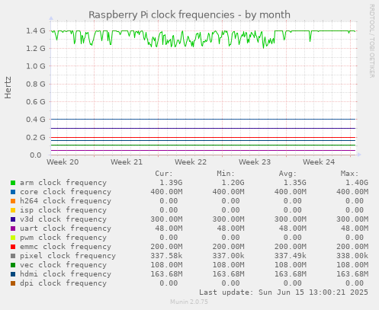
Task: Click the hdmi current value 163.68M
Action: [166, 274]
